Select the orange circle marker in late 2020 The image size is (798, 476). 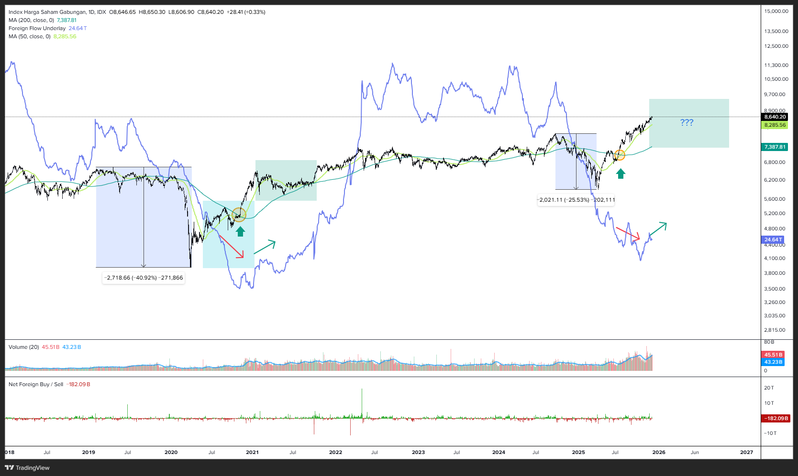239,215
